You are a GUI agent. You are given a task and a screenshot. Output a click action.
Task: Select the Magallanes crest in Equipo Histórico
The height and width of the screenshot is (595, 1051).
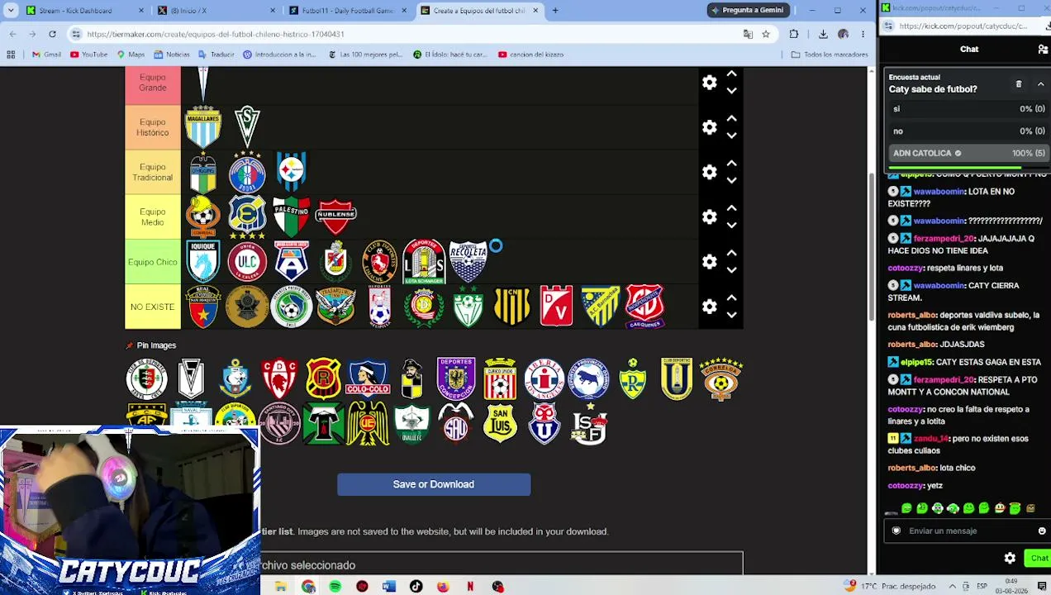coord(203,126)
